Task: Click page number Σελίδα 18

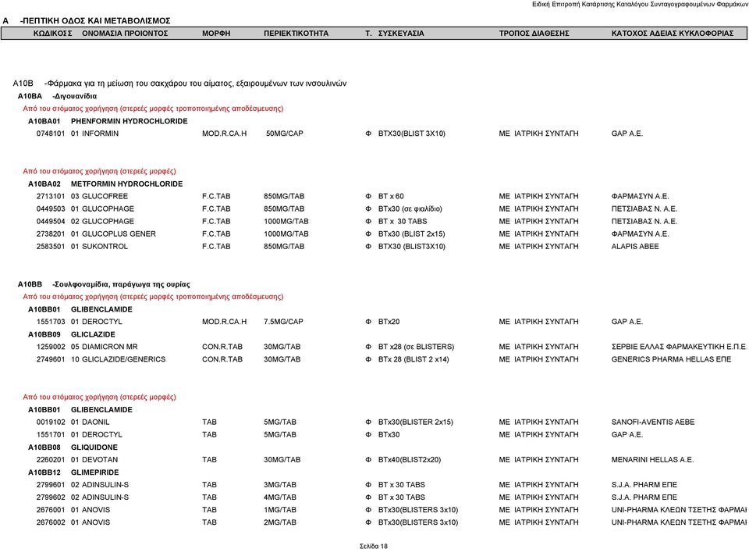Action: [374, 546]
